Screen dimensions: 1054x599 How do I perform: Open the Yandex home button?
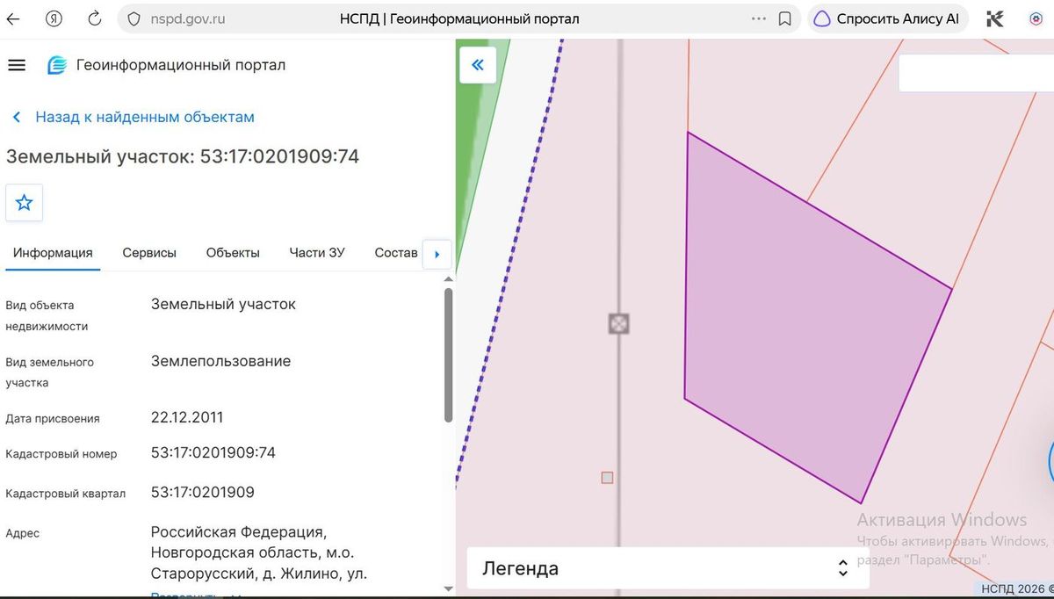pos(54,18)
